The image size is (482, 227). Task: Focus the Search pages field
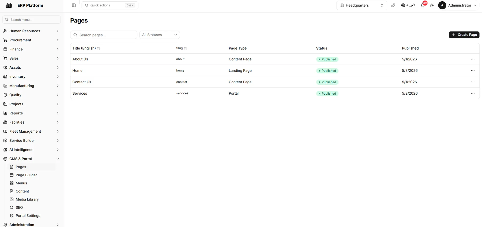pyautogui.click(x=104, y=35)
